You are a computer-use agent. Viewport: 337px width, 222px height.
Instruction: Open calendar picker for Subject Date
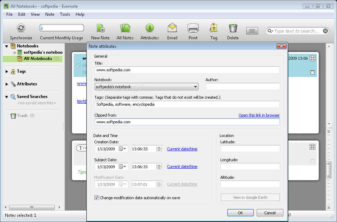123,166
